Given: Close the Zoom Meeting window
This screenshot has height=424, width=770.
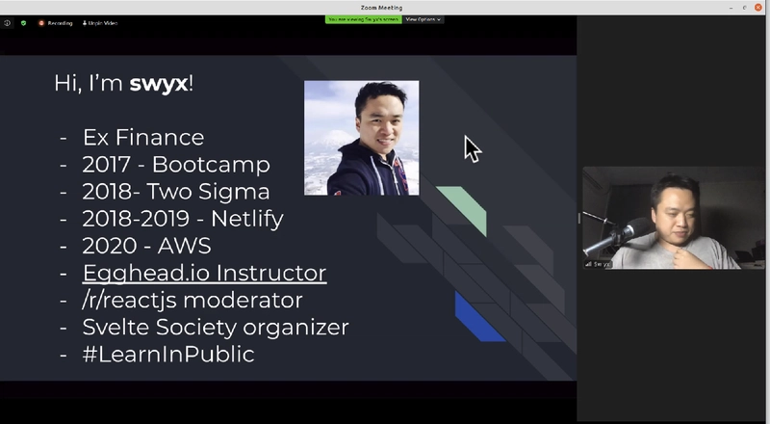Looking at the screenshot, I should tap(758, 7).
